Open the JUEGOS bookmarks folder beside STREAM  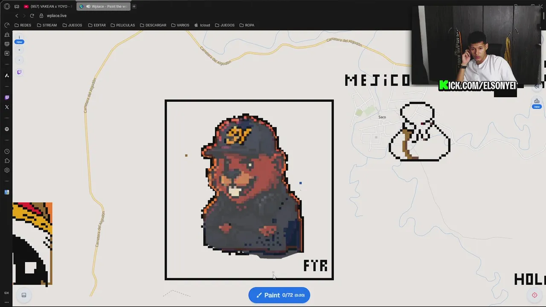[72, 25]
